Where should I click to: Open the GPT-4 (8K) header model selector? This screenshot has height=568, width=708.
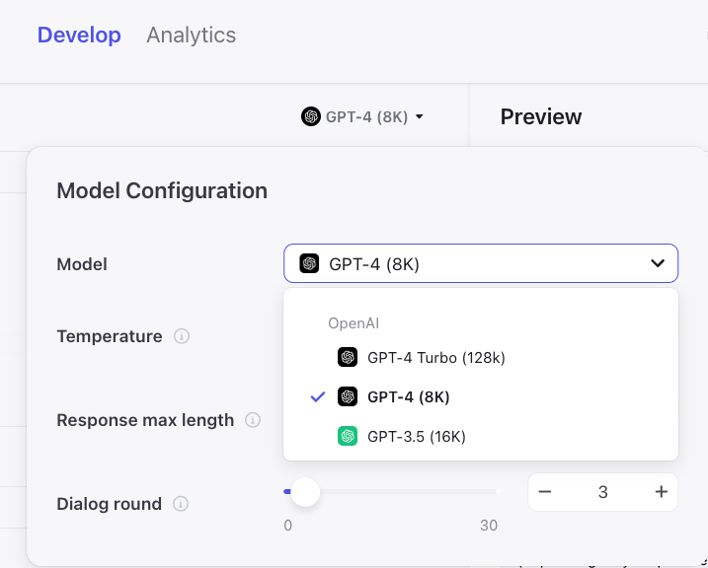pyautogui.click(x=362, y=116)
